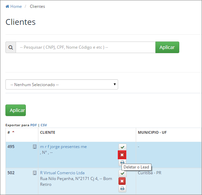Export list to PDF
The width and height of the screenshot is (202, 195).
[34, 125]
